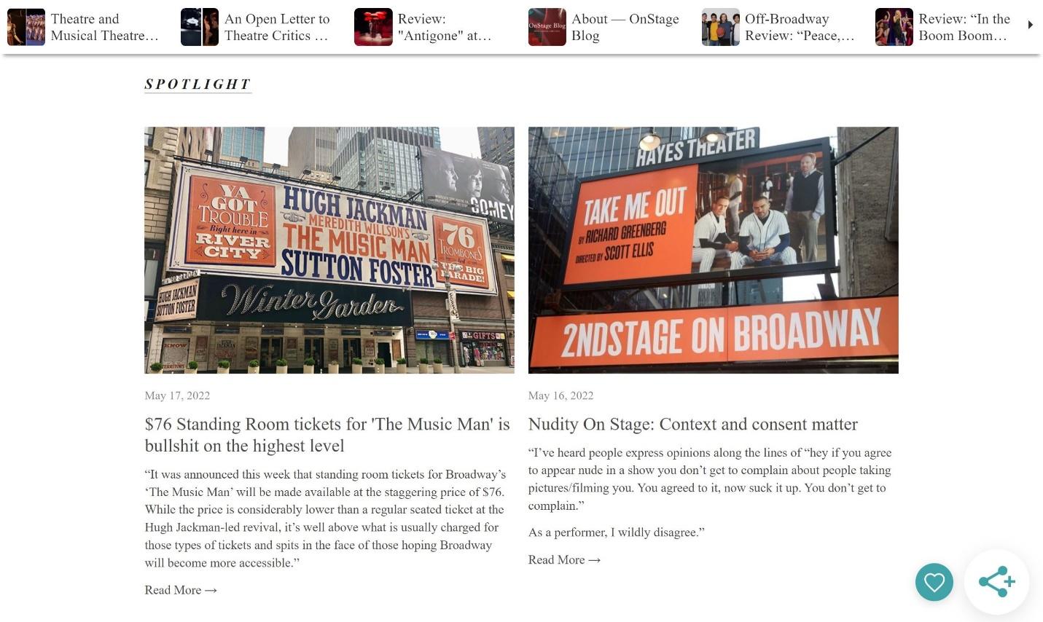Select the 'Antigone' review thumbnail image
The height and width of the screenshot is (622, 1043).
click(373, 27)
